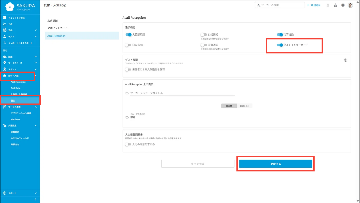Click the 共通設定 gears icon

5,125
